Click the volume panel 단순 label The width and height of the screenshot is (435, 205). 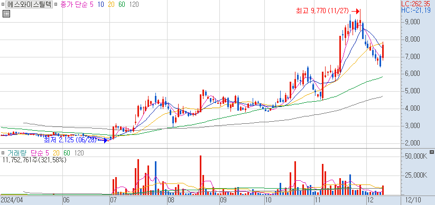pyautogui.click(x=36, y=153)
